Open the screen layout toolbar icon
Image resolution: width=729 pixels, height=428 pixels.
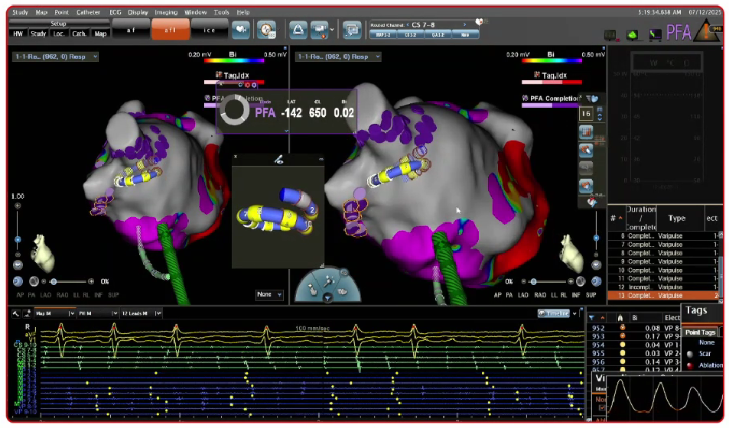[352, 30]
